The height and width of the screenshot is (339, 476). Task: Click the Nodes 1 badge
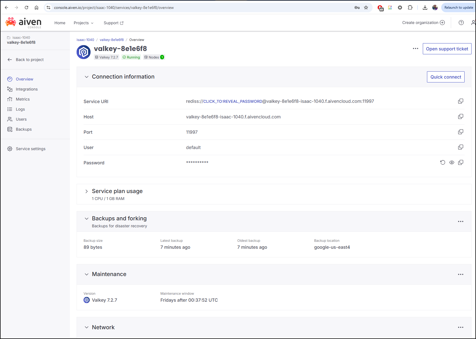point(154,57)
